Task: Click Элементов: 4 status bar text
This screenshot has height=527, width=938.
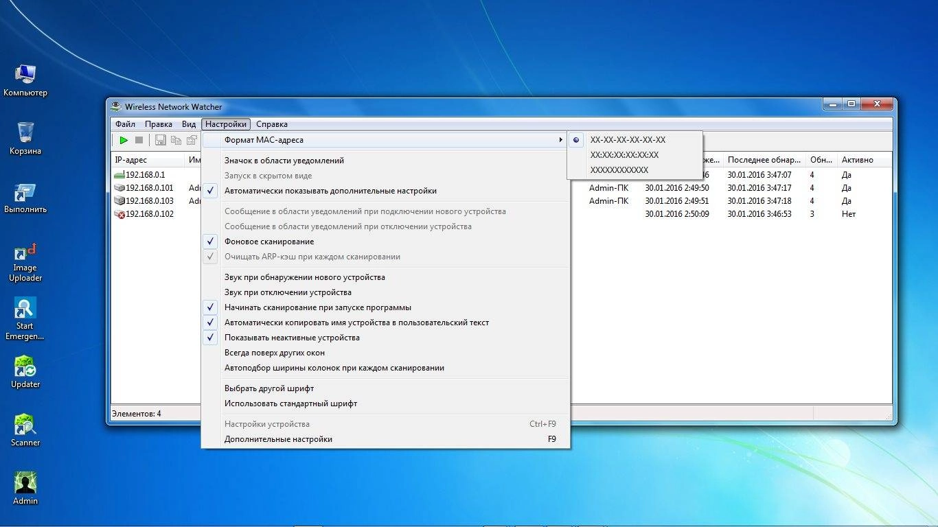Action: tap(137, 414)
